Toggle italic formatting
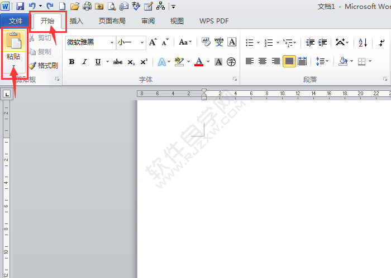 pos(85,62)
